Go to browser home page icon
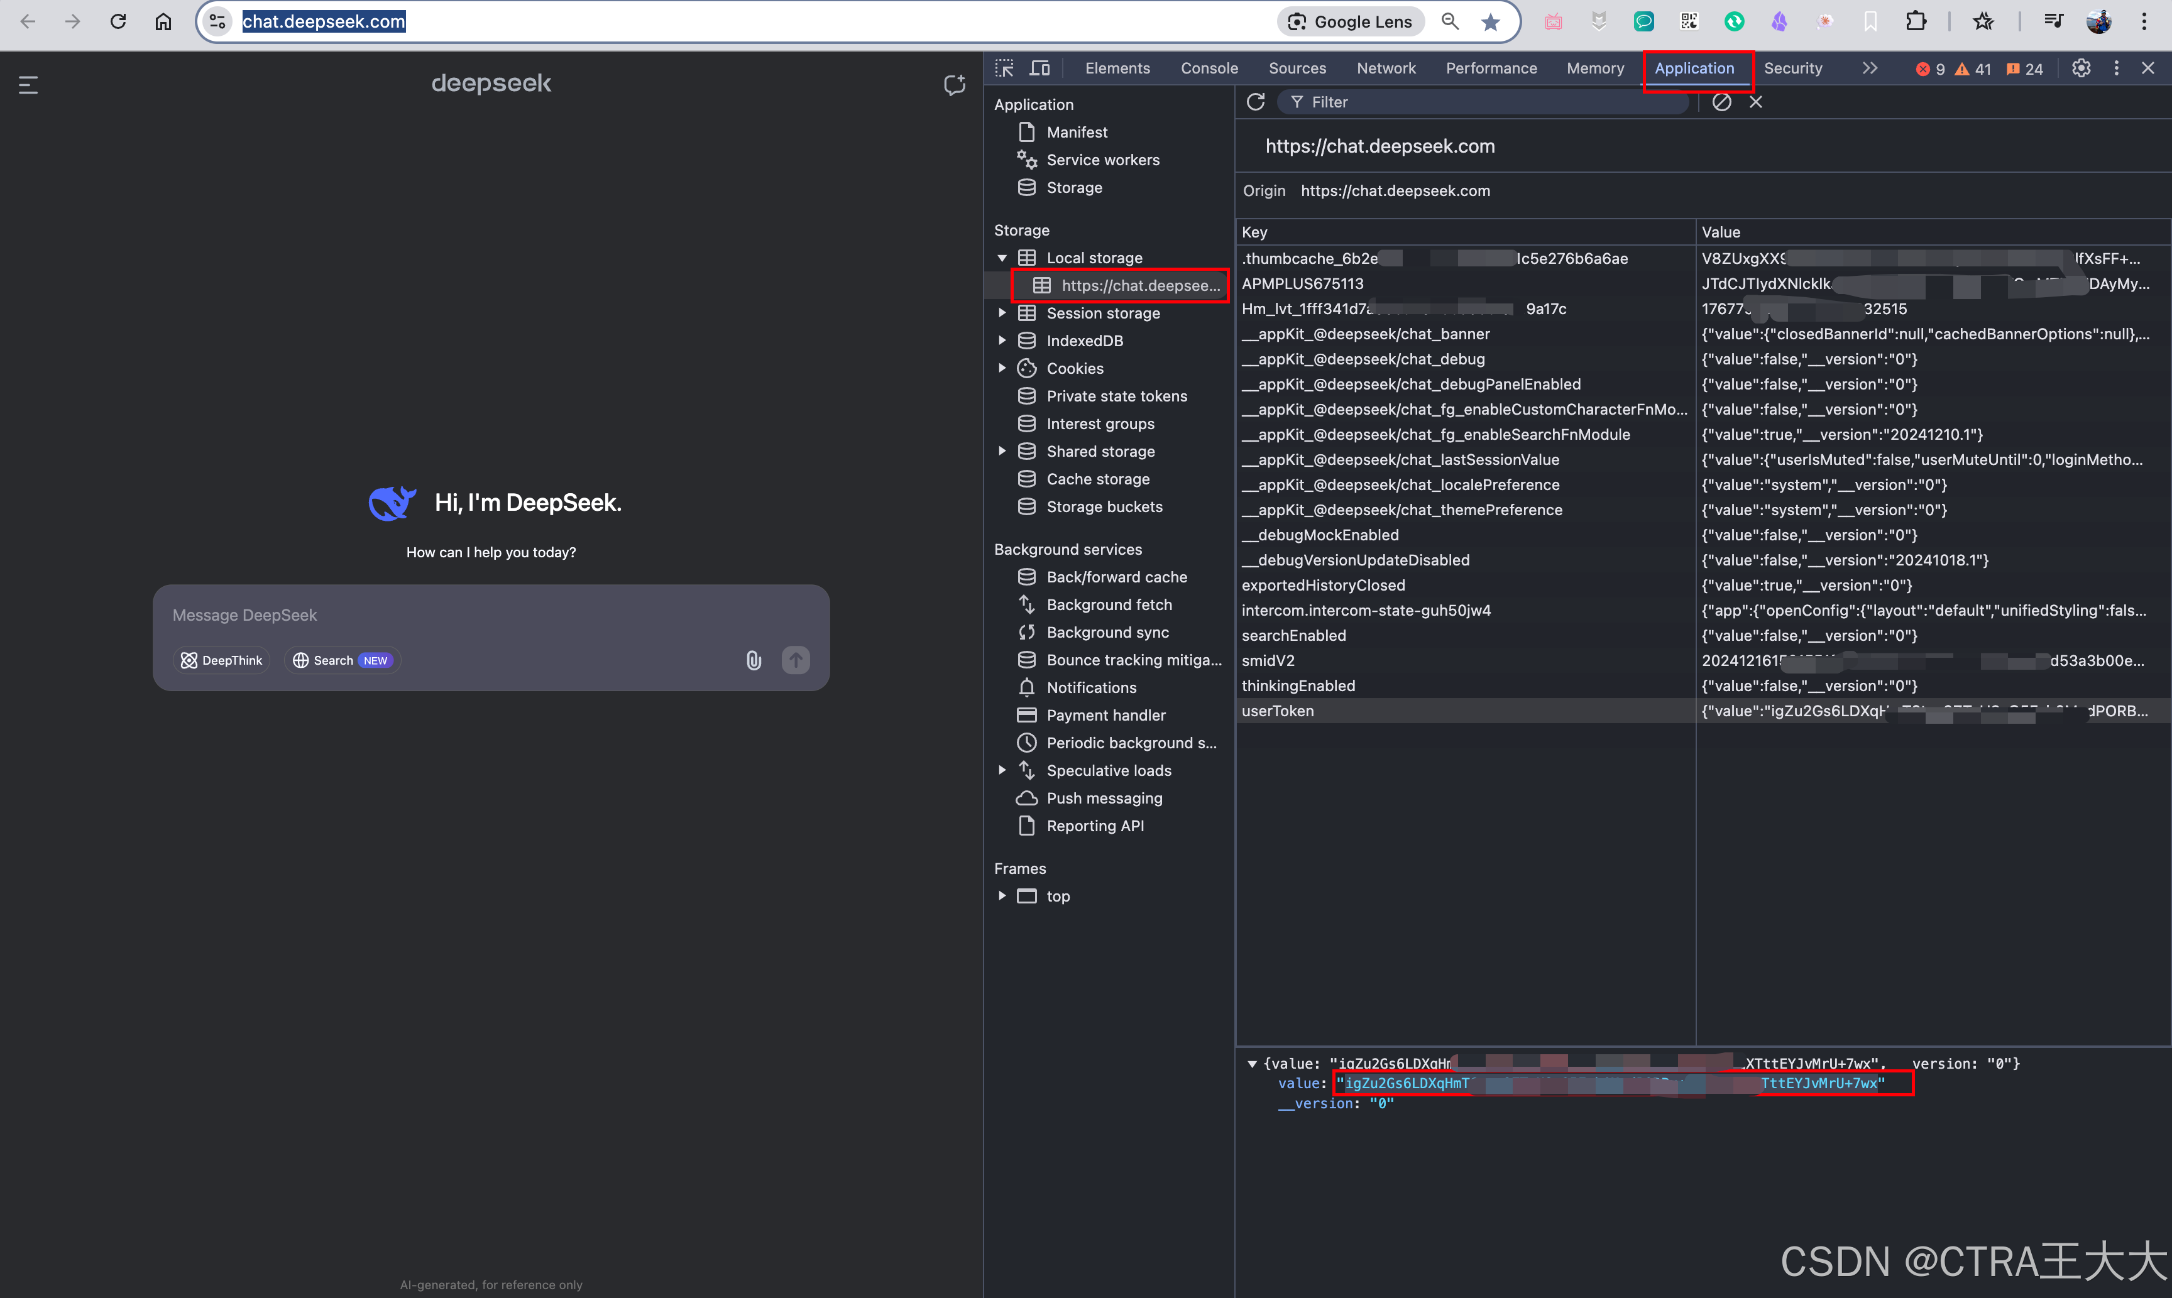2172x1298 pixels. (x=163, y=21)
